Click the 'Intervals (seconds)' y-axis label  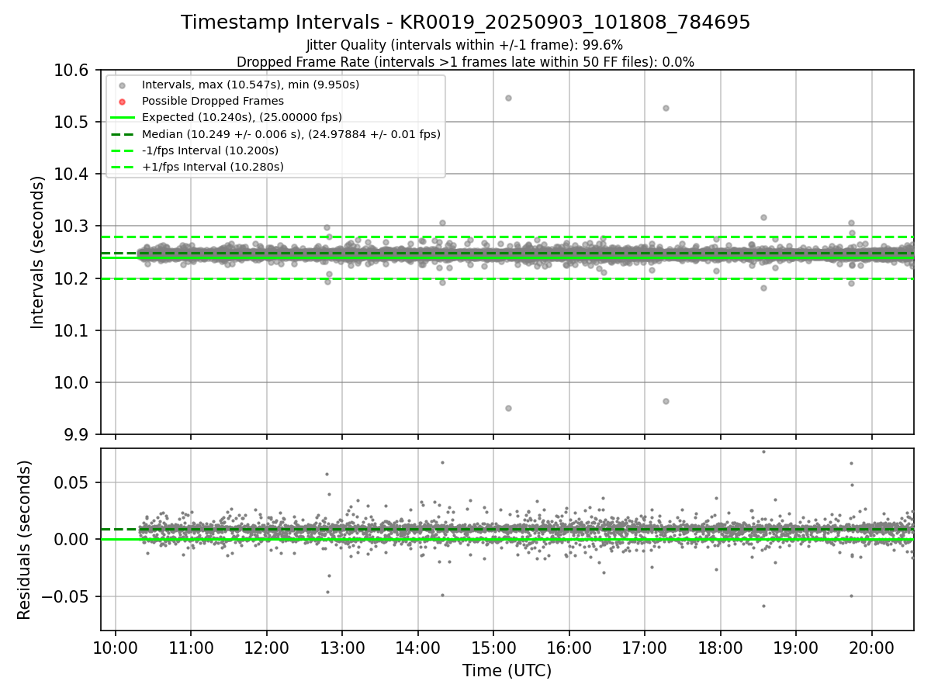[x=38, y=252]
